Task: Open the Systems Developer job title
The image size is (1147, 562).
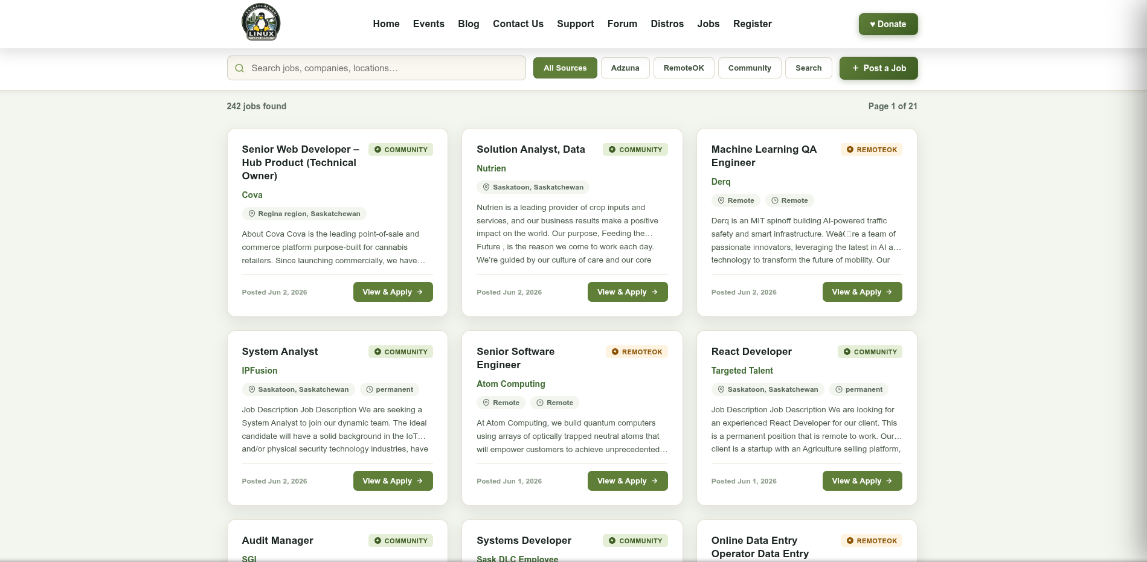Action: [x=524, y=540]
